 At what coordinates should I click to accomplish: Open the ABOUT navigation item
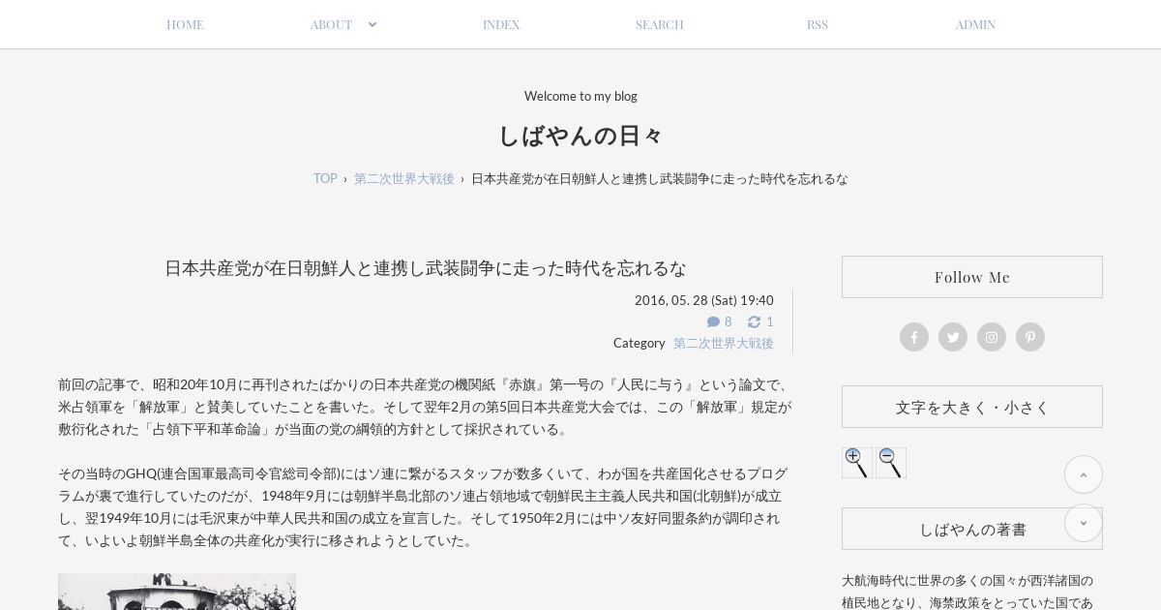pos(331,24)
